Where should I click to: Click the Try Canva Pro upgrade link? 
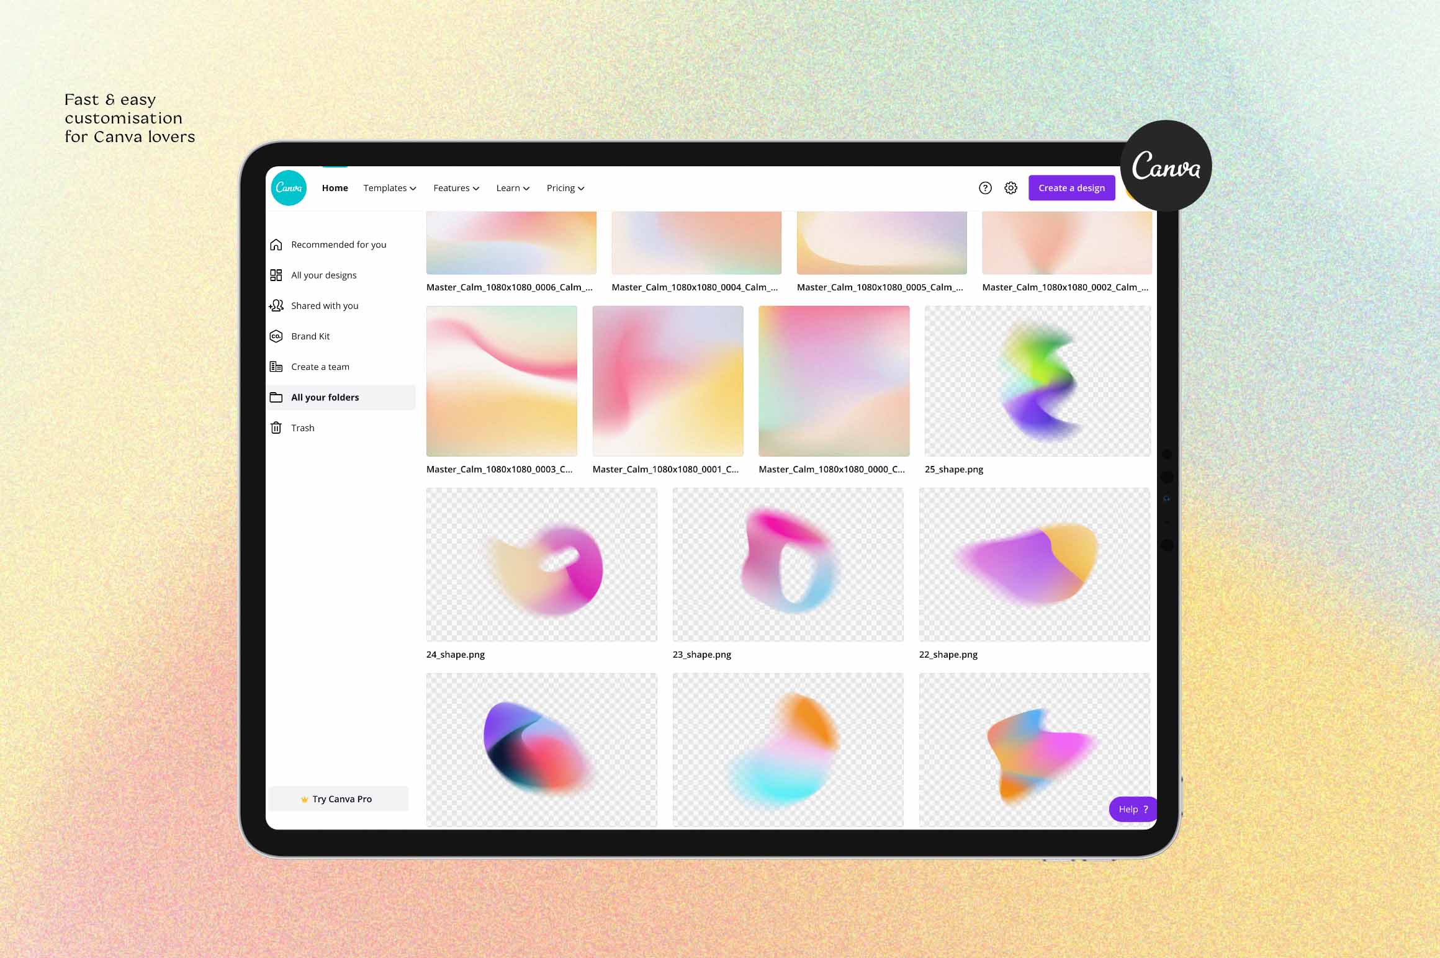pyautogui.click(x=340, y=799)
